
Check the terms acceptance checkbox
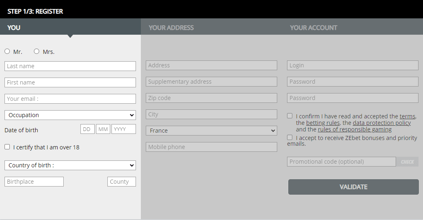pos(290,116)
